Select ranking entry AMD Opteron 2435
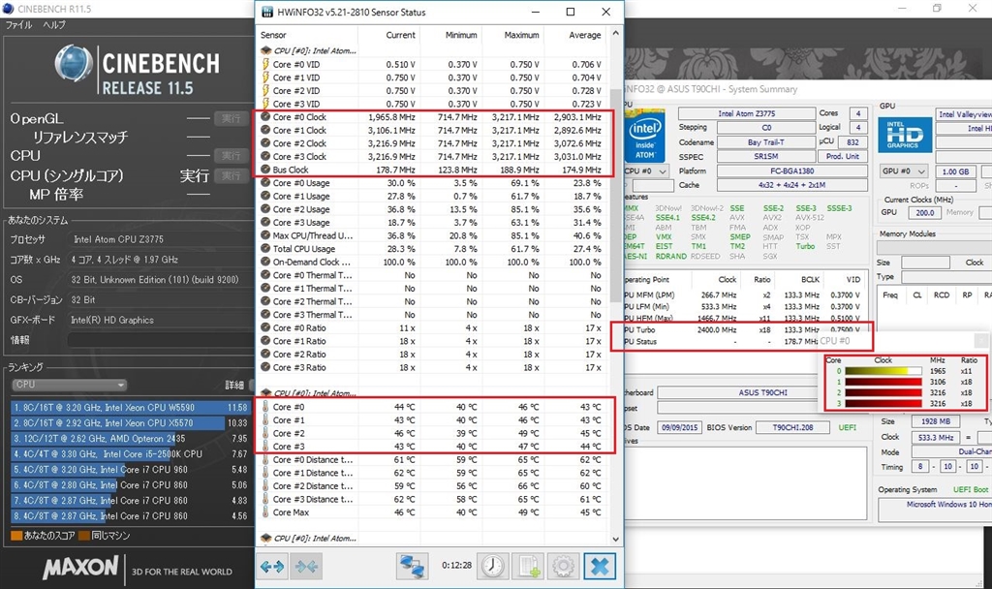Image resolution: width=992 pixels, height=589 pixels. [131, 439]
